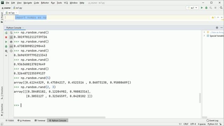
Task: Go to previous highlighted error arrow
Action: (x=218, y=17)
